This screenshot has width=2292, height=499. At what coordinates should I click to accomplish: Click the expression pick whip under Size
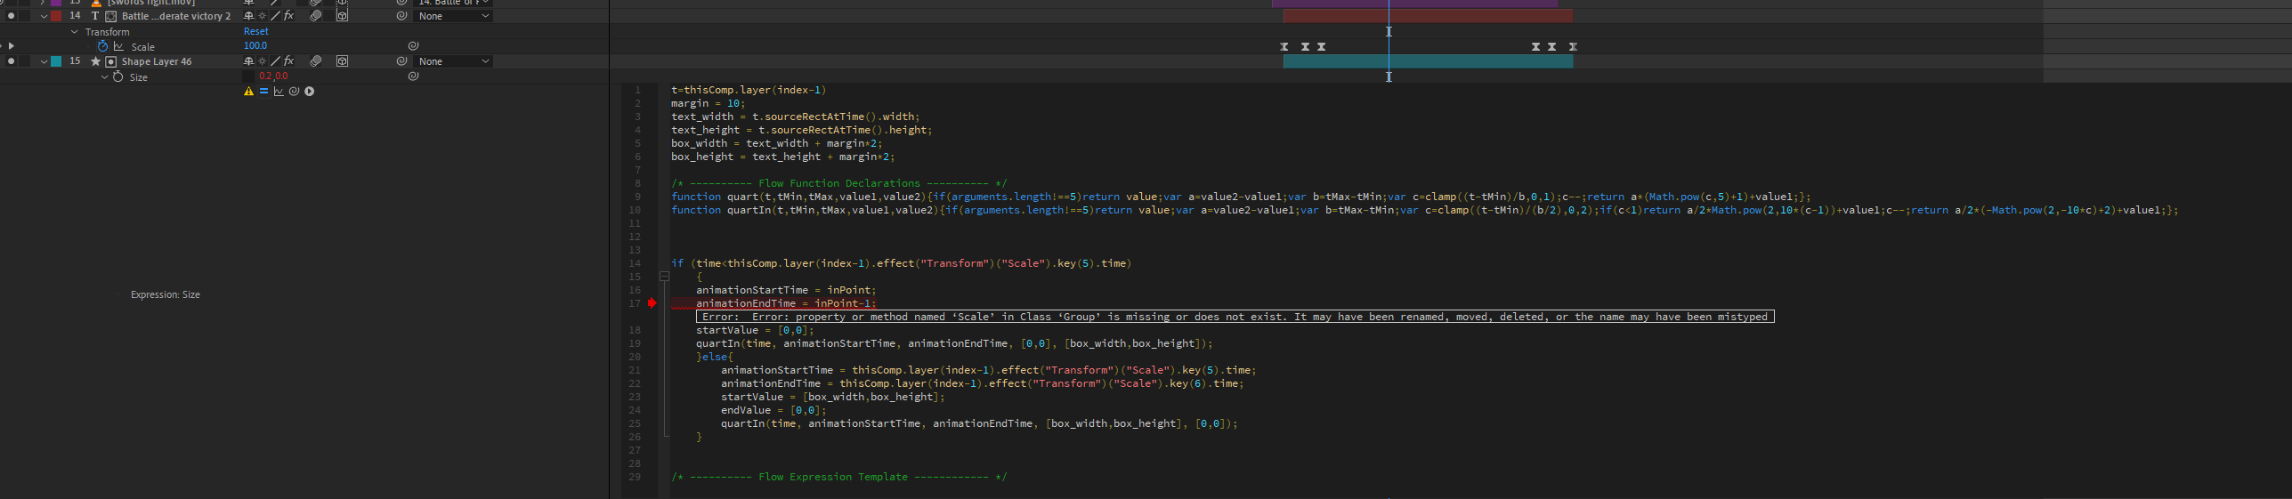(x=294, y=92)
